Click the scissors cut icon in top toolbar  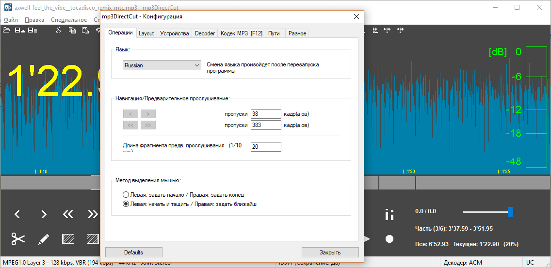(x=58, y=30)
